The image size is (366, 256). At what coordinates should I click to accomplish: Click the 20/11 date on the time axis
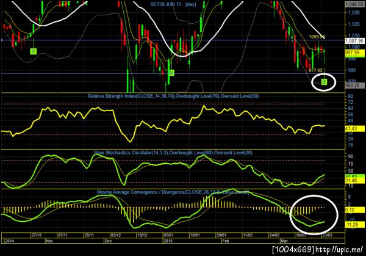pos(89,235)
